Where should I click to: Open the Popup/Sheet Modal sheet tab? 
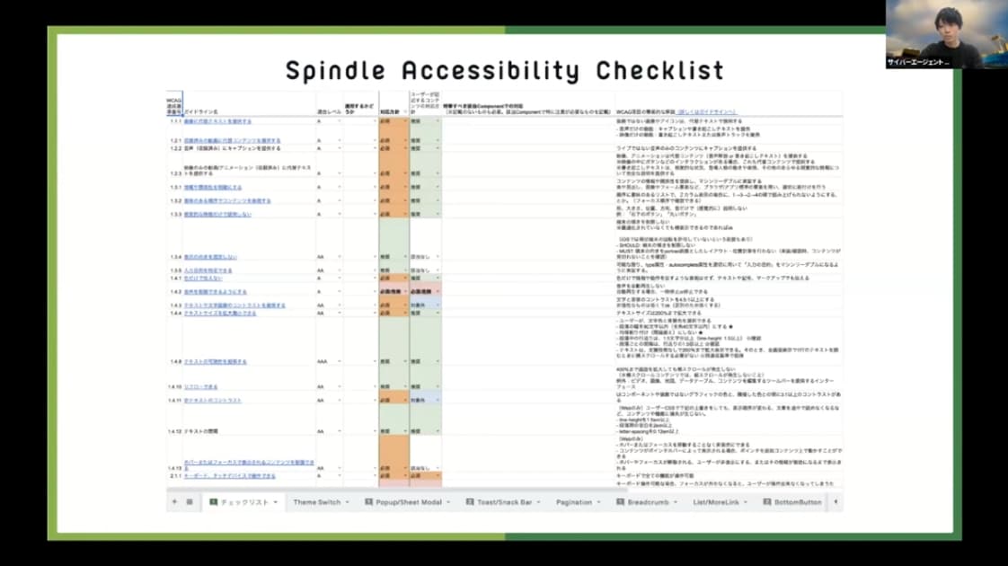click(408, 502)
